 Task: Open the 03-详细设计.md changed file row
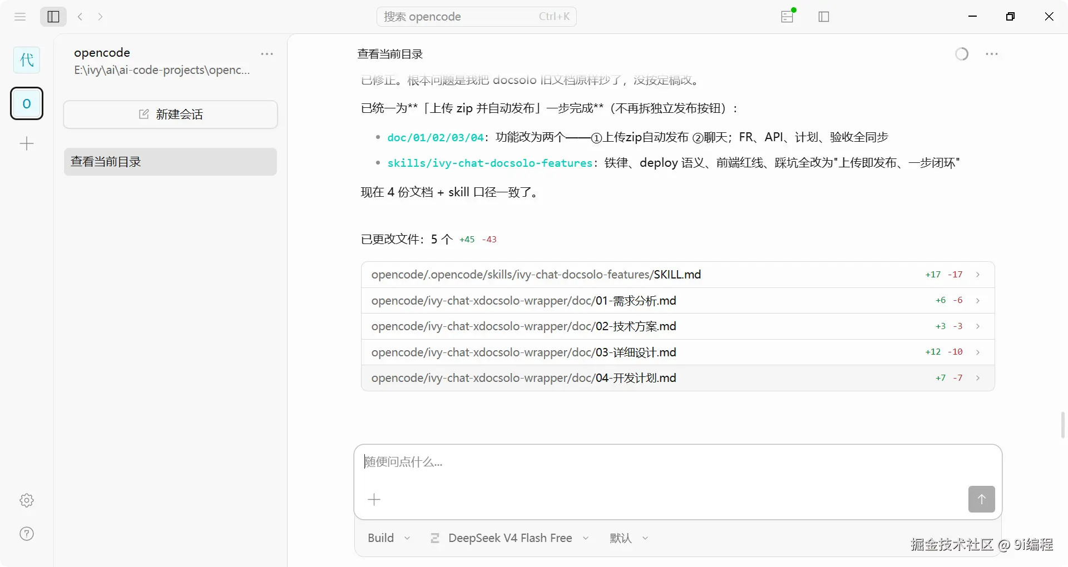tap(678, 352)
